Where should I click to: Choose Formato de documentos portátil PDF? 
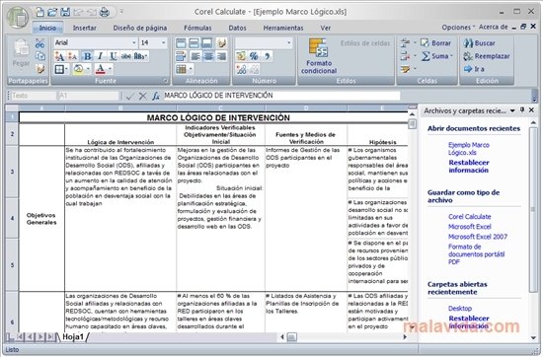coord(476,254)
